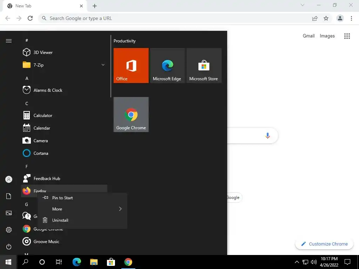Viewport: 359px width, 269px height.
Task: Open the Images link
Action: (327, 36)
